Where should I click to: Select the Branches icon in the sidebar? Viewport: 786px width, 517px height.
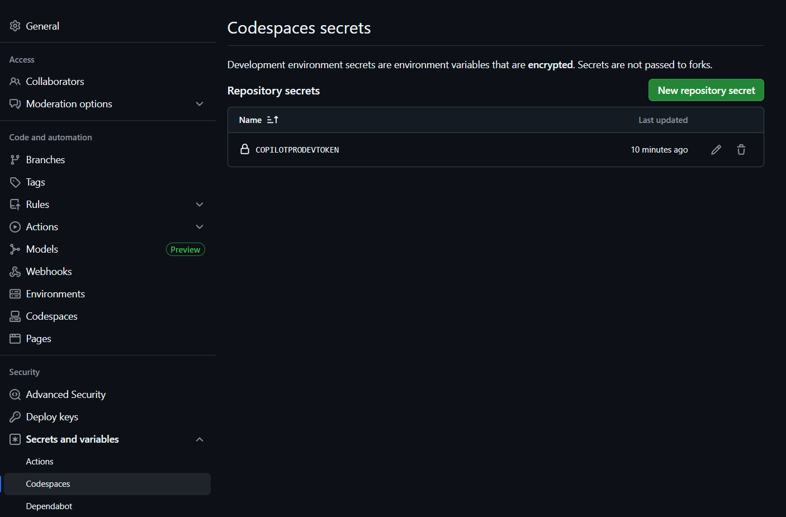[x=15, y=159]
